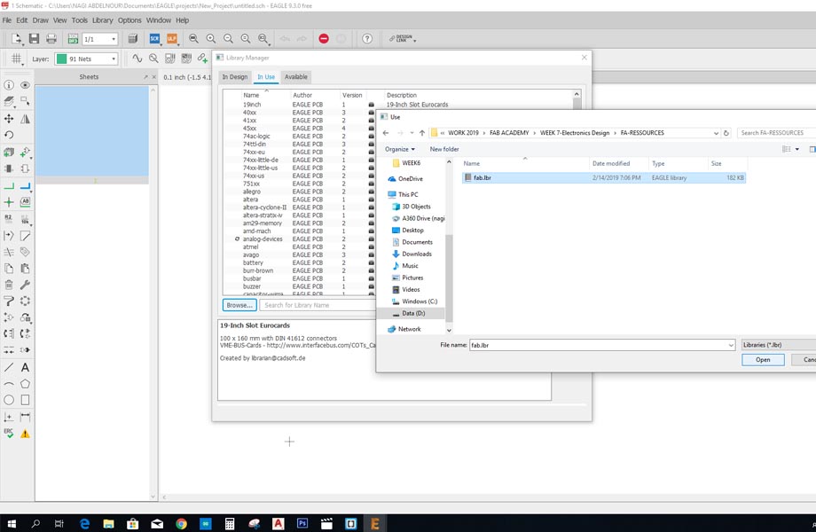
Task: Click the Up one level arrow
Action: (x=422, y=133)
